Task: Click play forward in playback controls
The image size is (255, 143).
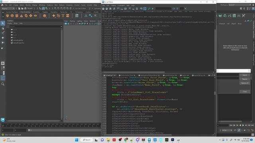Action: pyautogui.click(x=243, y=125)
